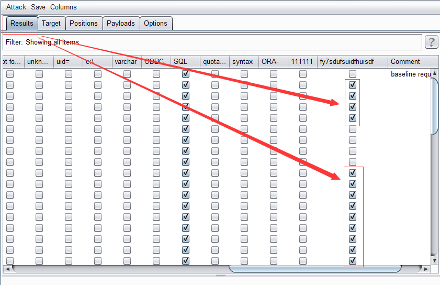Select the 'baseline requ' comment cell
The height and width of the screenshot is (285, 440).
click(x=410, y=74)
